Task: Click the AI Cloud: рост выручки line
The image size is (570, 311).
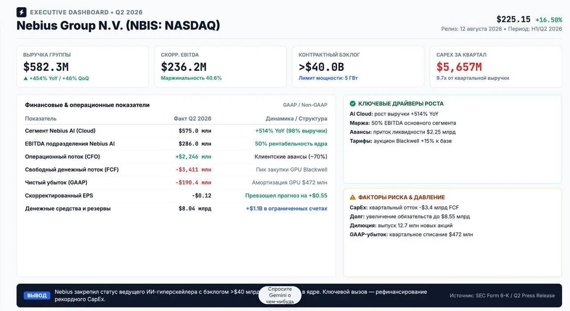Action: (394, 114)
